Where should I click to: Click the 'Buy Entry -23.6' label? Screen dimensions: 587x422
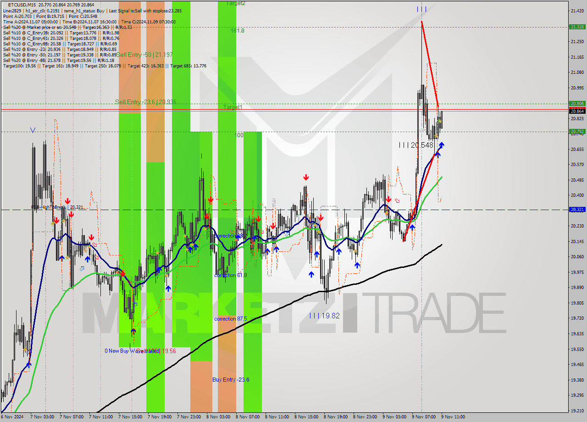tap(231, 380)
